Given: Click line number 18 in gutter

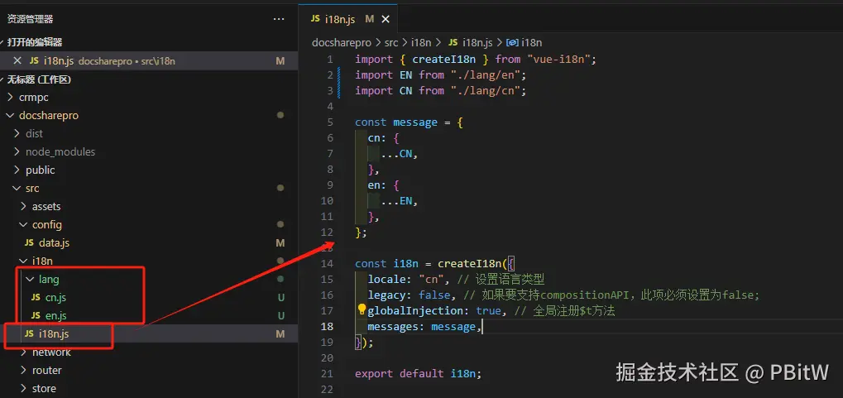Looking at the screenshot, I should (328, 326).
